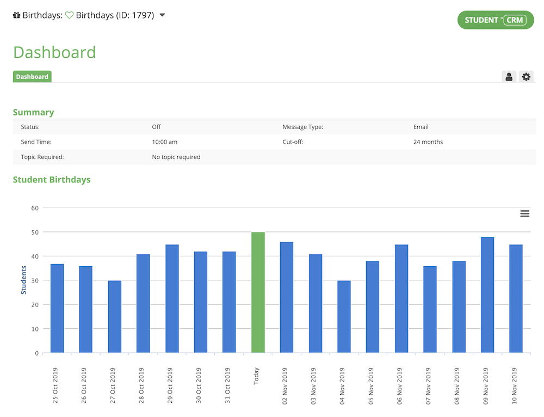Click the Dashboard page title link
The width and height of the screenshot is (544, 417).
(x=54, y=52)
